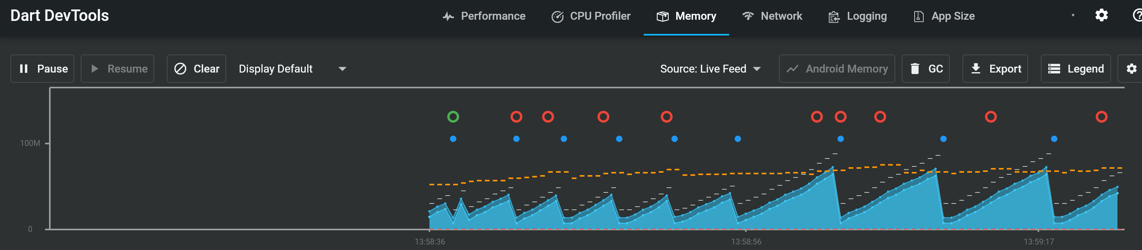The height and width of the screenshot is (250, 1142).
Task: Export memory data with the download icon
Action: (976, 69)
